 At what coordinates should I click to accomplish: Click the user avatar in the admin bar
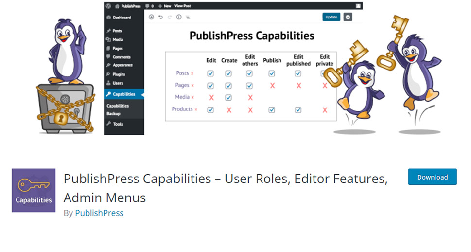[x=358, y=6]
